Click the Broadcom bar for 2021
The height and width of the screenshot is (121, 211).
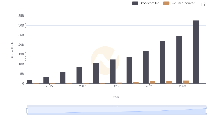146,67
